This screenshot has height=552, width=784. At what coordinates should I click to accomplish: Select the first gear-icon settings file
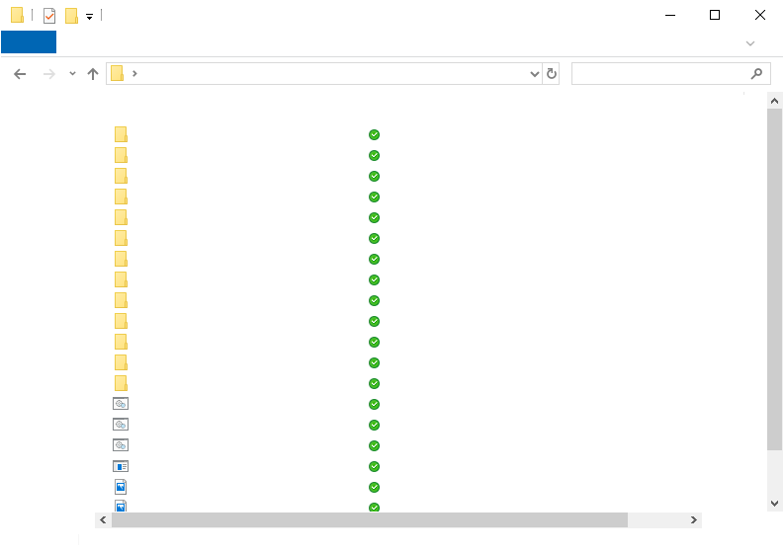point(121,404)
